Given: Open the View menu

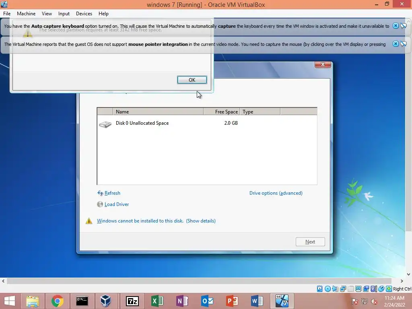Looking at the screenshot, I should pyautogui.click(x=47, y=14).
